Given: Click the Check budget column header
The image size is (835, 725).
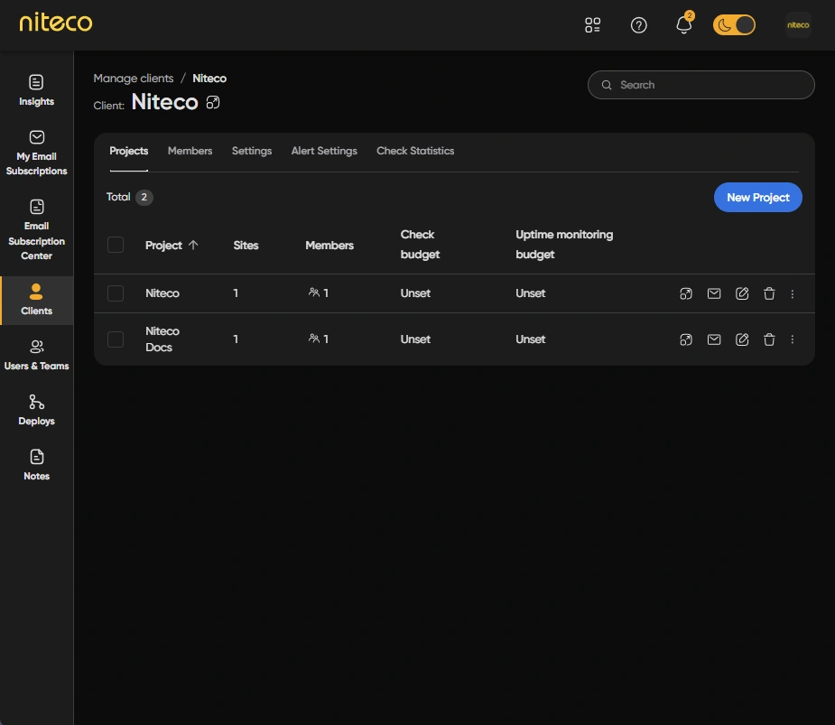Looking at the screenshot, I should coord(420,245).
